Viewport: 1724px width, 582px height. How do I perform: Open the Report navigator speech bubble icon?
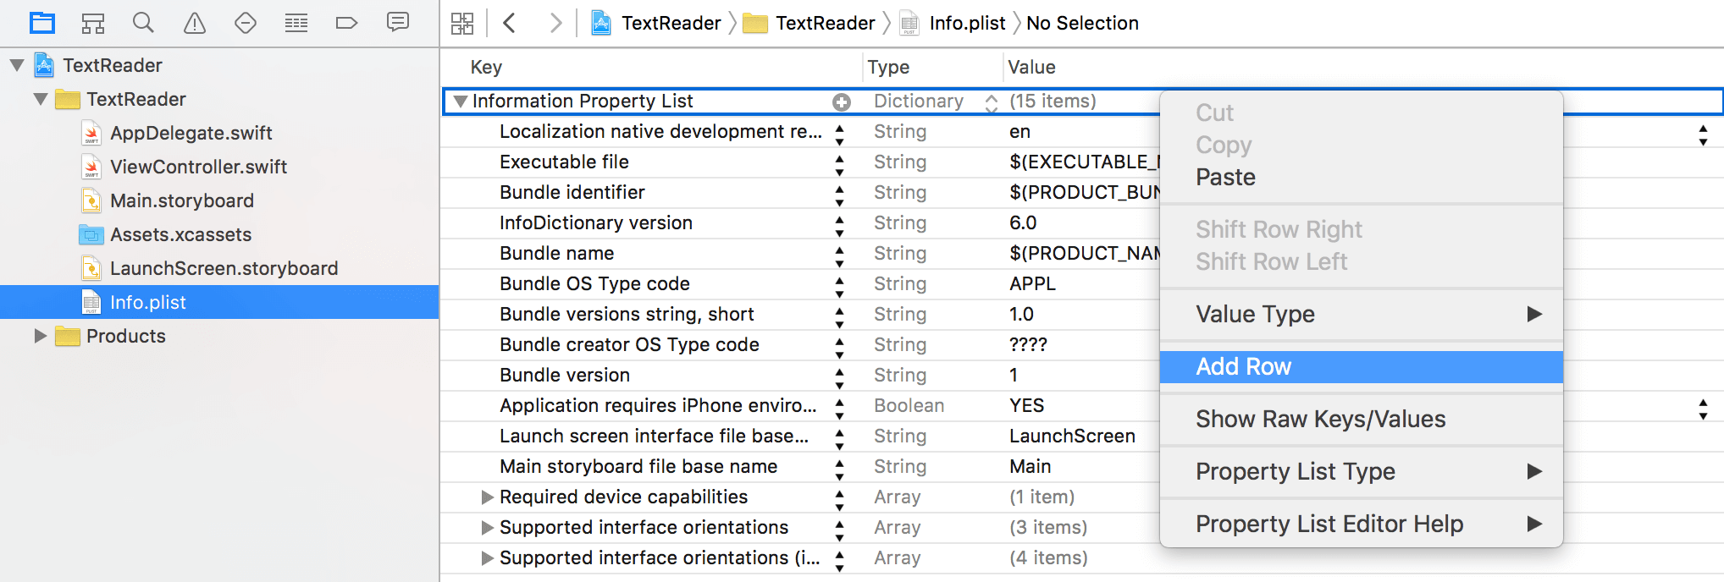click(398, 23)
